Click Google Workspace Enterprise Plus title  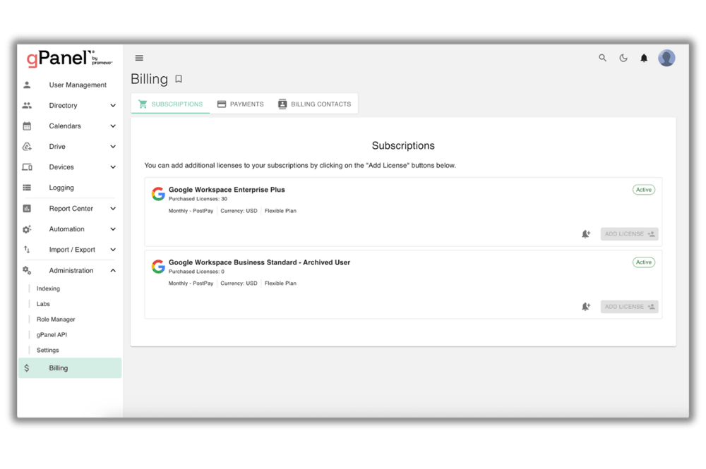227,190
